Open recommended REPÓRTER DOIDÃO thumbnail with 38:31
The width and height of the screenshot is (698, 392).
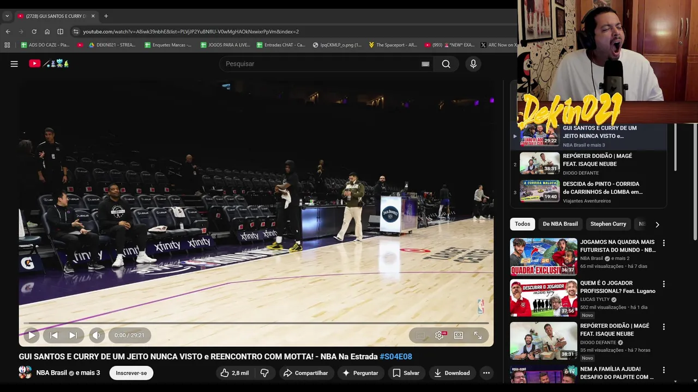(544, 340)
